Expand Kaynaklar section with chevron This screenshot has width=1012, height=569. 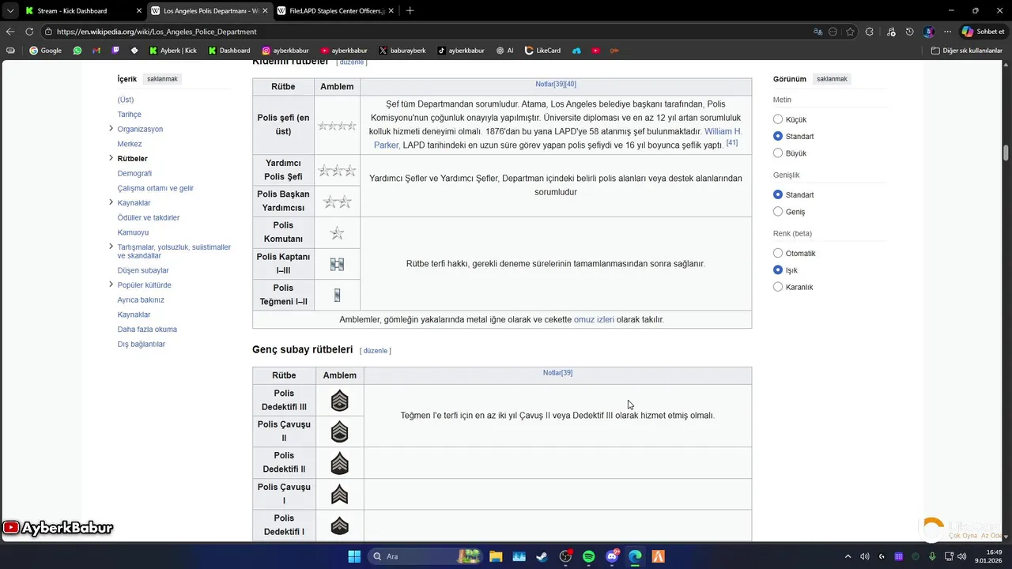pyautogui.click(x=111, y=202)
